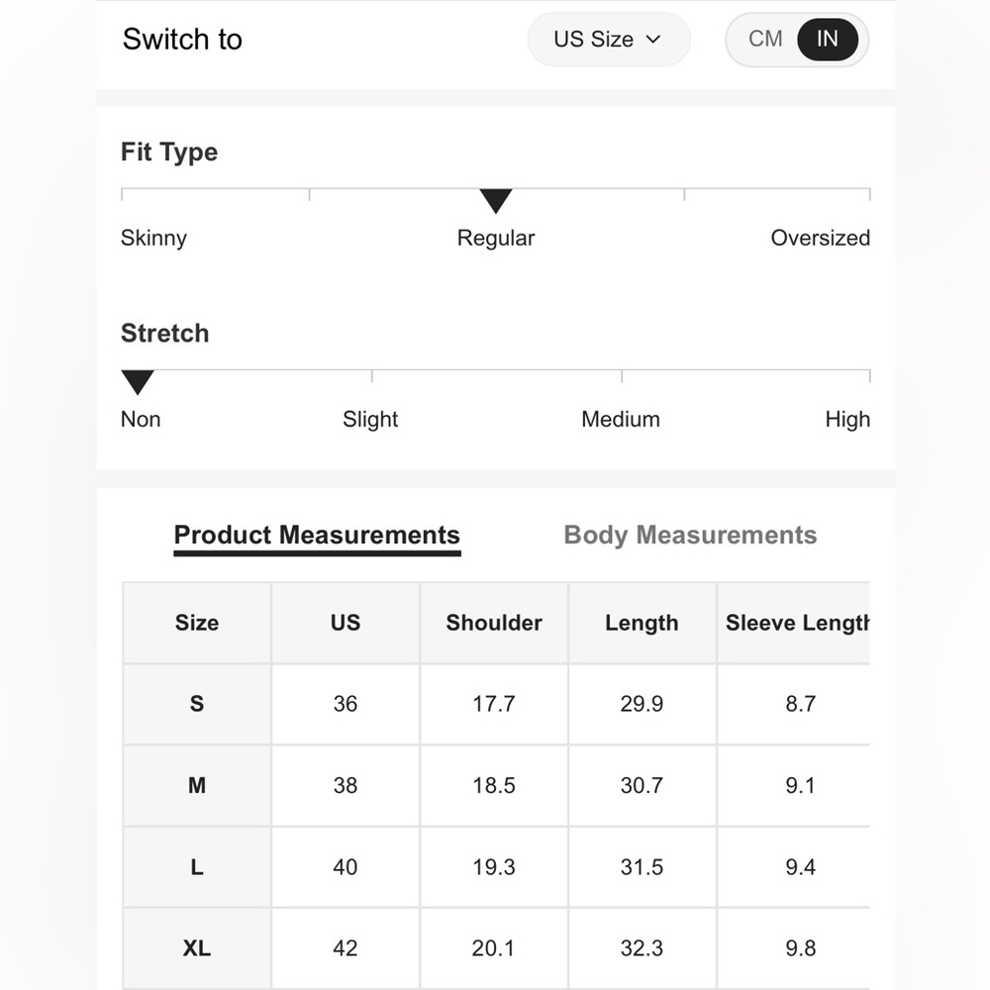
Task: Switch to the Body Measurements tab
Action: [690, 535]
